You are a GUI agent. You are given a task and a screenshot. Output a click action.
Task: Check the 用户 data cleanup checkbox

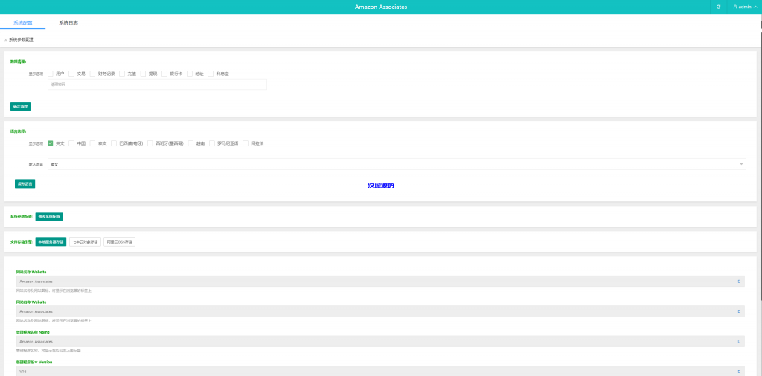click(51, 74)
